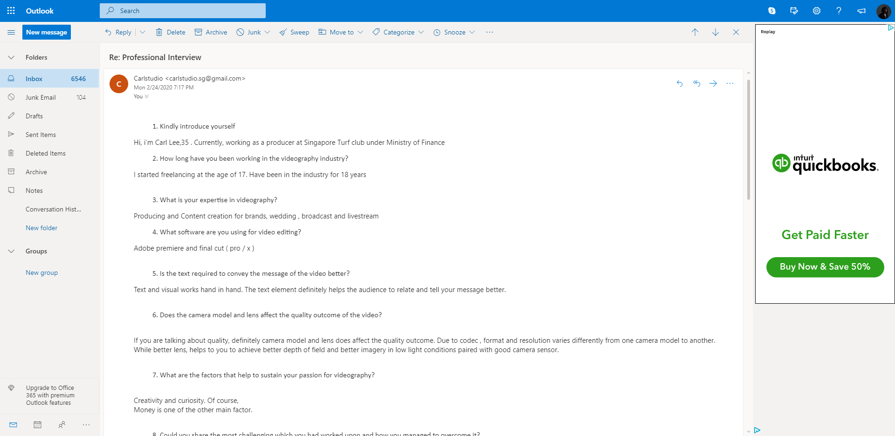
Task: Click the New message button
Action: (47, 32)
